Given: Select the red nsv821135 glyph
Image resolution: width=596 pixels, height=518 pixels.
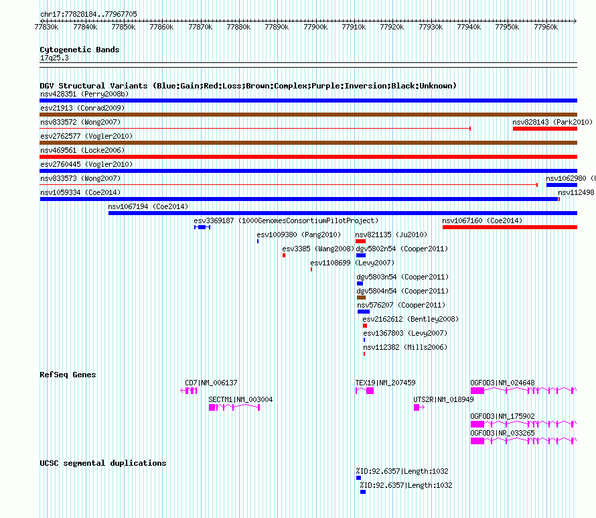Looking at the screenshot, I should (x=361, y=241).
